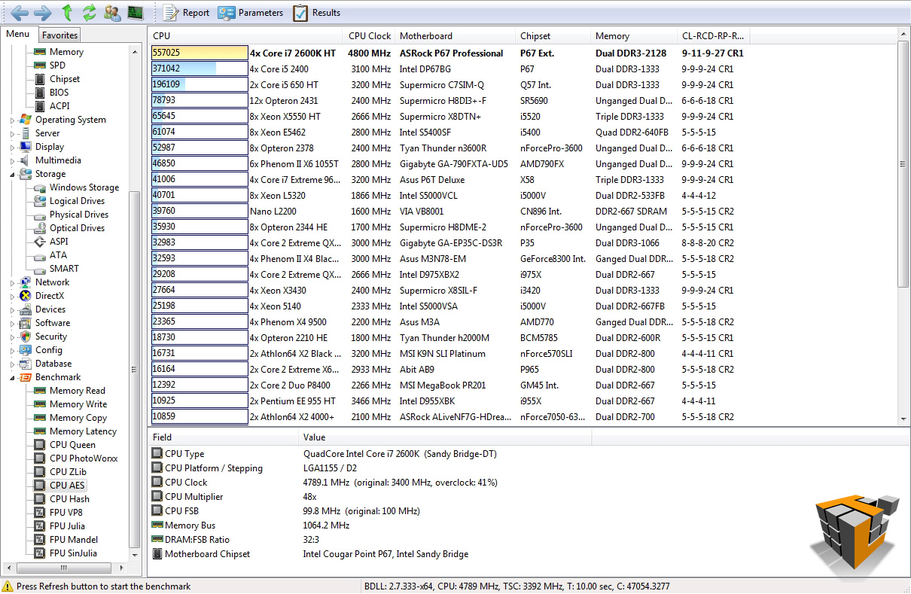The height and width of the screenshot is (594, 911).
Task: Click the Field column header
Action: [x=224, y=437]
